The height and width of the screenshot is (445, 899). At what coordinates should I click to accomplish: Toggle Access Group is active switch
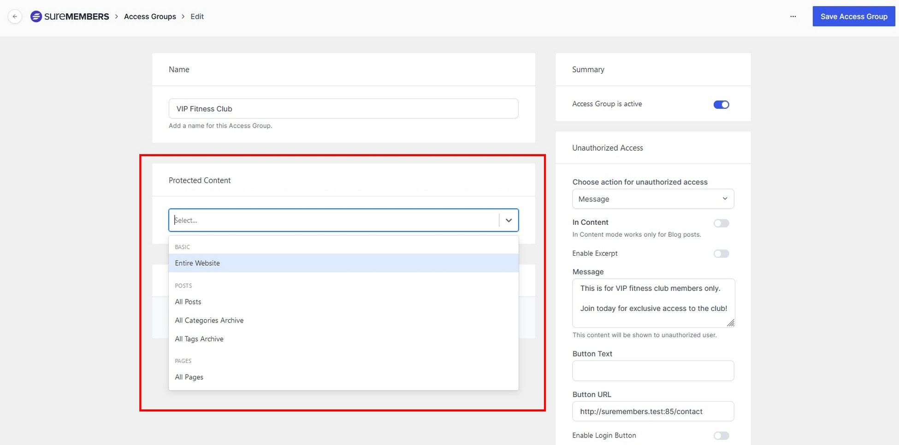coord(721,105)
